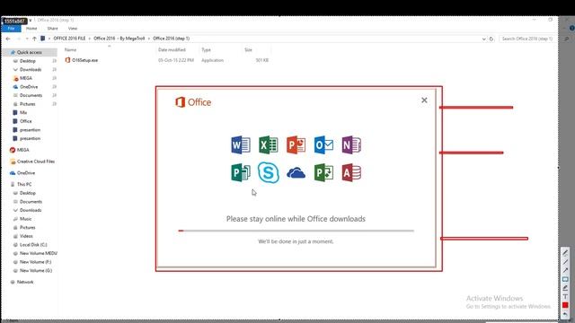
Task: Select the rectangle tool in capture toolbar
Action: pos(565,279)
